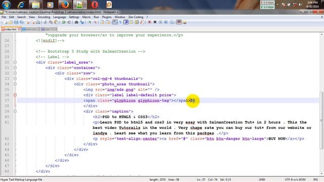
Task: Collapse red fold marker at line 36
Action: coord(15,95)
